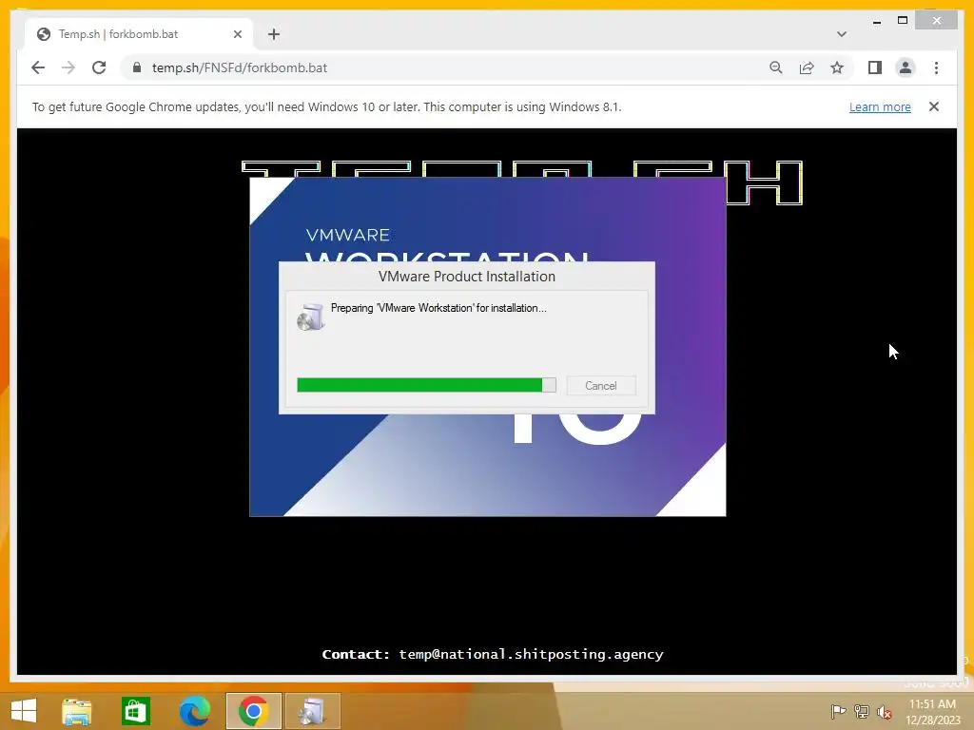Viewport: 974px width, 730px height.
Task: Open the network tray icon
Action: 861,711
